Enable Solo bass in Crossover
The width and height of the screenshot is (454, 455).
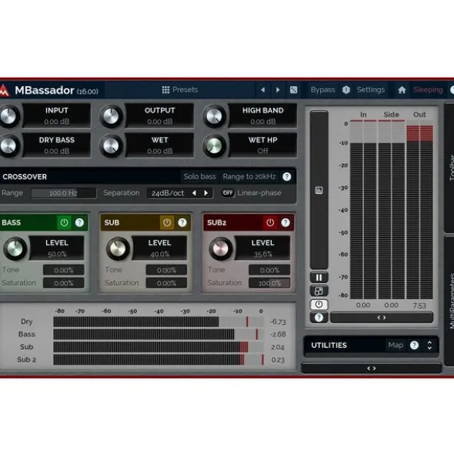click(x=199, y=176)
